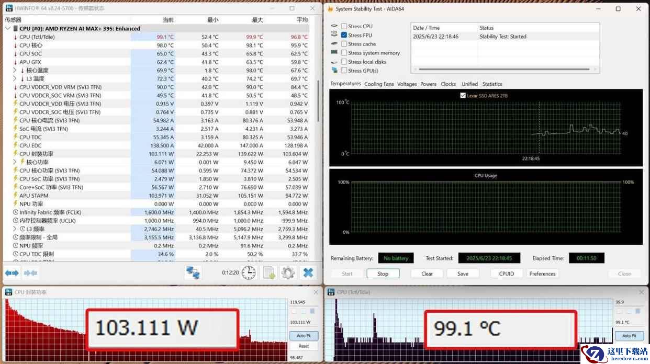The height and width of the screenshot is (364, 650).
Task: Select the CPU 封装功率 sensor row label
Action: point(36,154)
